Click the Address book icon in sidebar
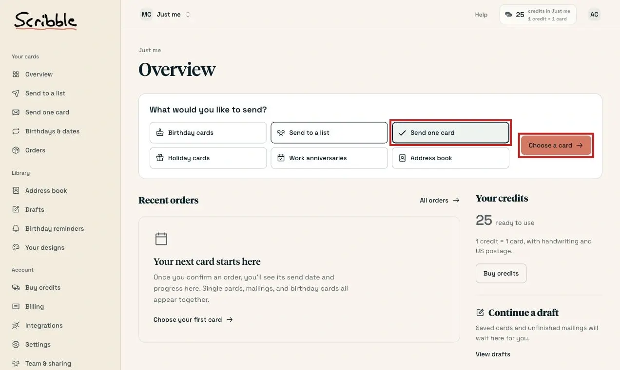 pos(16,191)
